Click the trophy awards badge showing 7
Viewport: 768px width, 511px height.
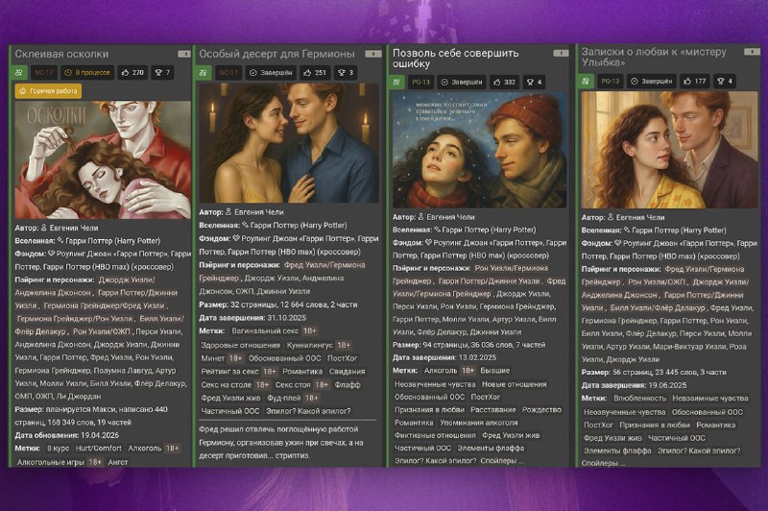(162, 72)
